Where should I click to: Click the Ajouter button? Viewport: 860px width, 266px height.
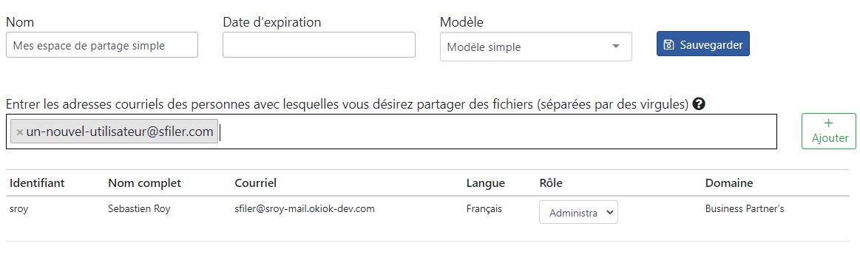(x=829, y=131)
